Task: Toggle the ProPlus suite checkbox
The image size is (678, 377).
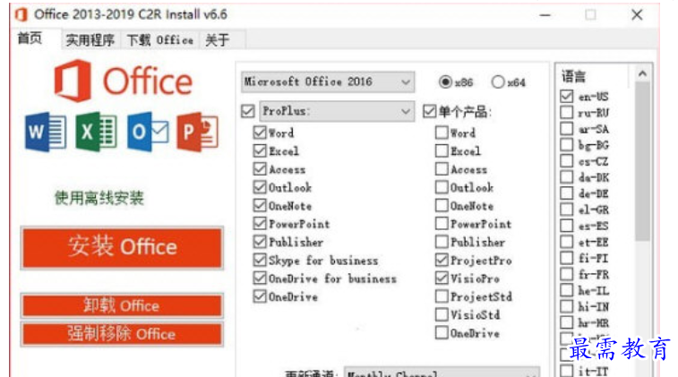Action: coord(248,111)
